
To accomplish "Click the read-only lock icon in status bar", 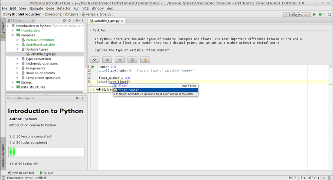I will coord(323,178).
